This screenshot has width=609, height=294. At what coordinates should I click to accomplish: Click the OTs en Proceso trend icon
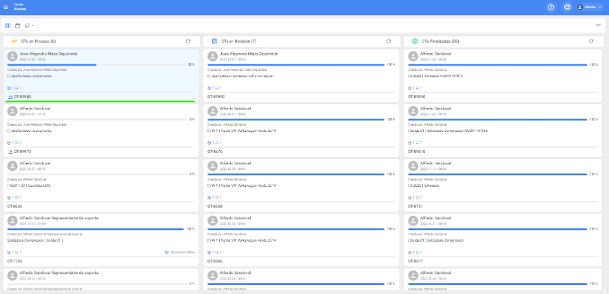point(14,41)
